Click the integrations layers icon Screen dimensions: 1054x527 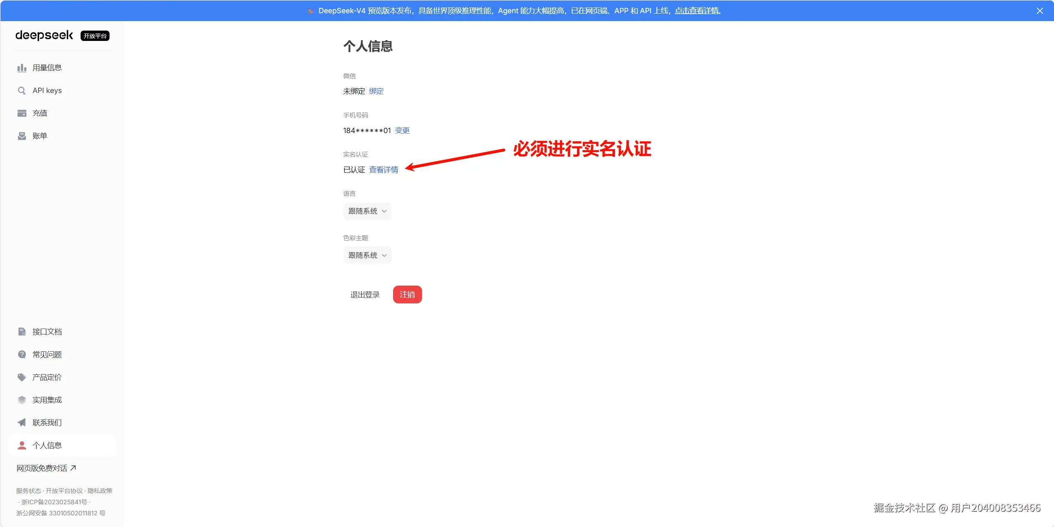pyautogui.click(x=22, y=400)
